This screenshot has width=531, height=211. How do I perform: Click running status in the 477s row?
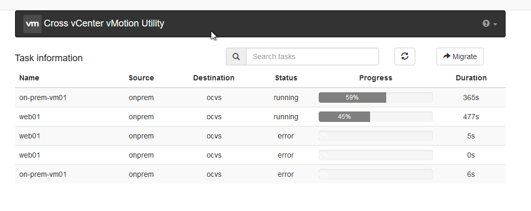286,117
